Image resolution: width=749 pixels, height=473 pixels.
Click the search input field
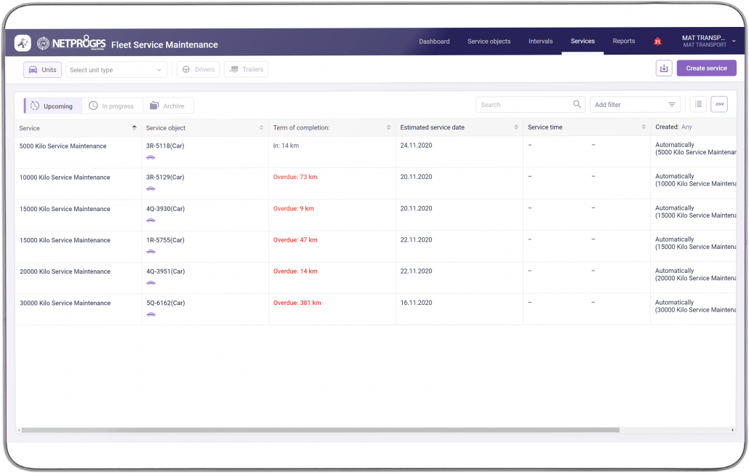524,104
